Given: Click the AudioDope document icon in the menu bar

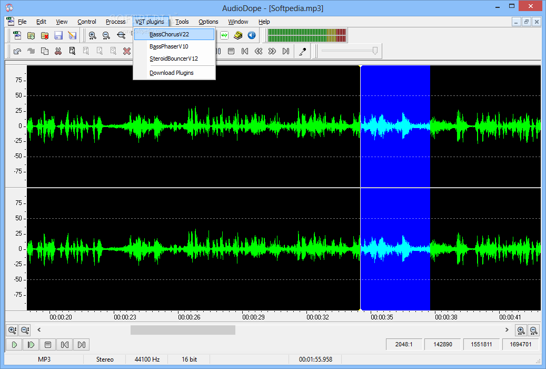Looking at the screenshot, I should coord(11,21).
